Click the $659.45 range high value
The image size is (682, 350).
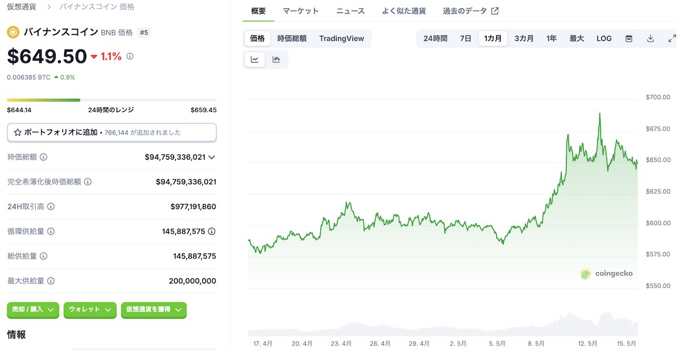pos(204,110)
